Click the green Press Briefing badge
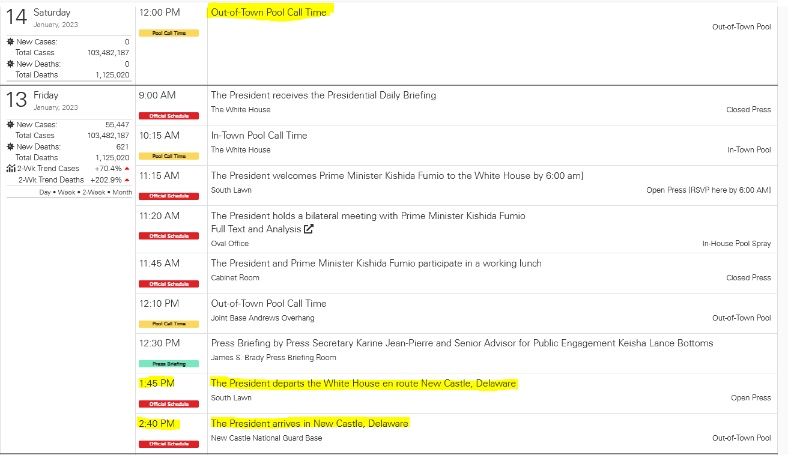 169,364
